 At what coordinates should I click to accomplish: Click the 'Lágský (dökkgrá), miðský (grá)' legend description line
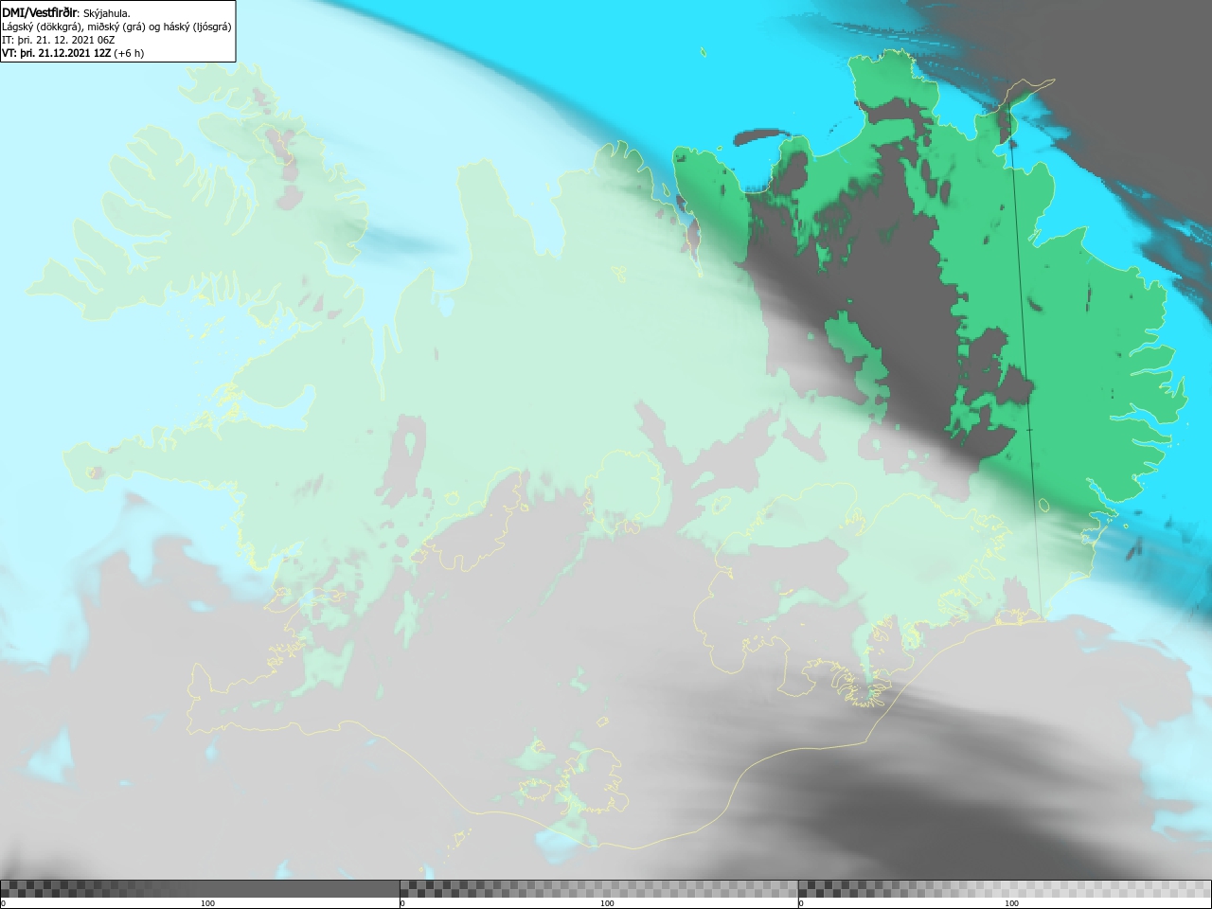coord(116,27)
